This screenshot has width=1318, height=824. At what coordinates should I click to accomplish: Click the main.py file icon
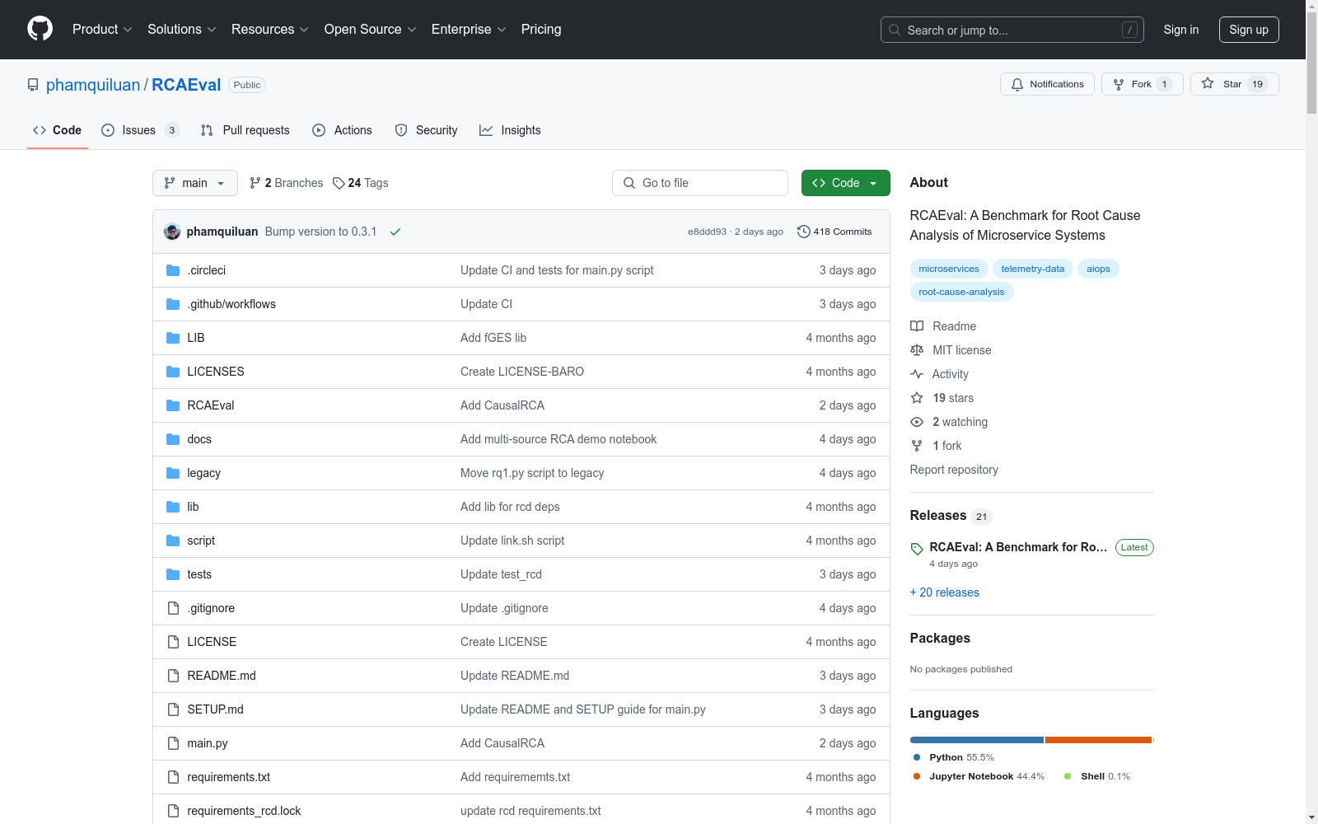pyautogui.click(x=173, y=743)
